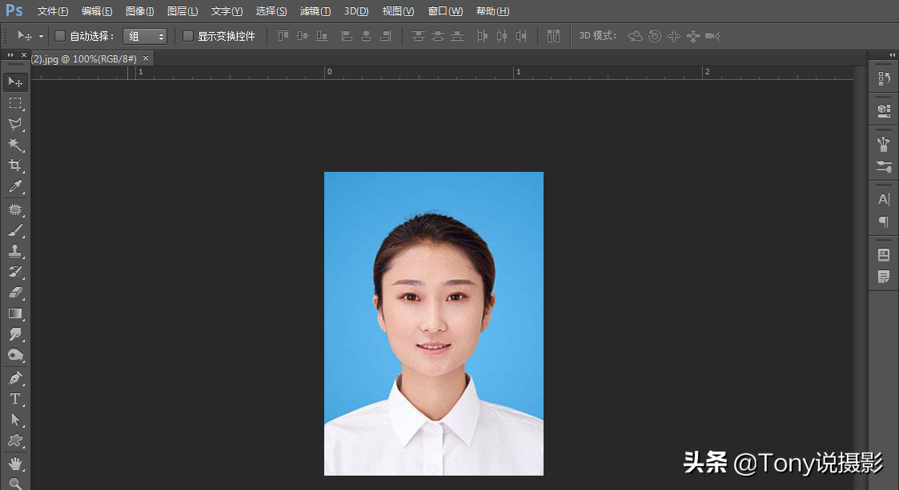Open the 3D panel cube icon
The width and height of the screenshot is (899, 490).
[x=884, y=110]
